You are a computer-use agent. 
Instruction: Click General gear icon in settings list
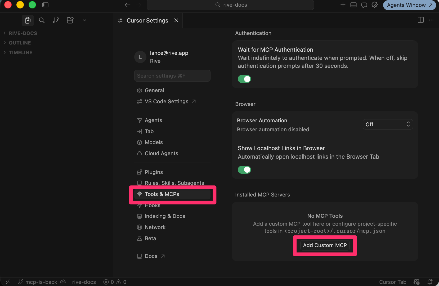(140, 91)
